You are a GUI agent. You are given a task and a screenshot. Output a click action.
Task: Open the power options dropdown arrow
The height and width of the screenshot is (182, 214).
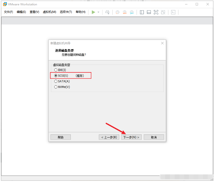pyautogui.click(x=99, y=12)
